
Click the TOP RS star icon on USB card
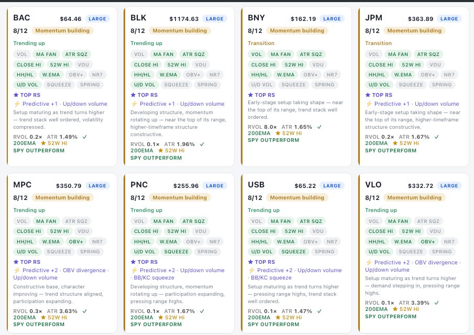[250, 262]
